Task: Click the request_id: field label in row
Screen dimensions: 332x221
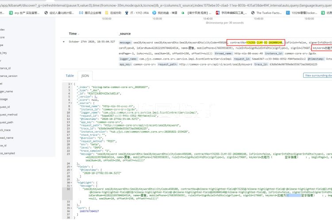Action: tap(242, 59)
